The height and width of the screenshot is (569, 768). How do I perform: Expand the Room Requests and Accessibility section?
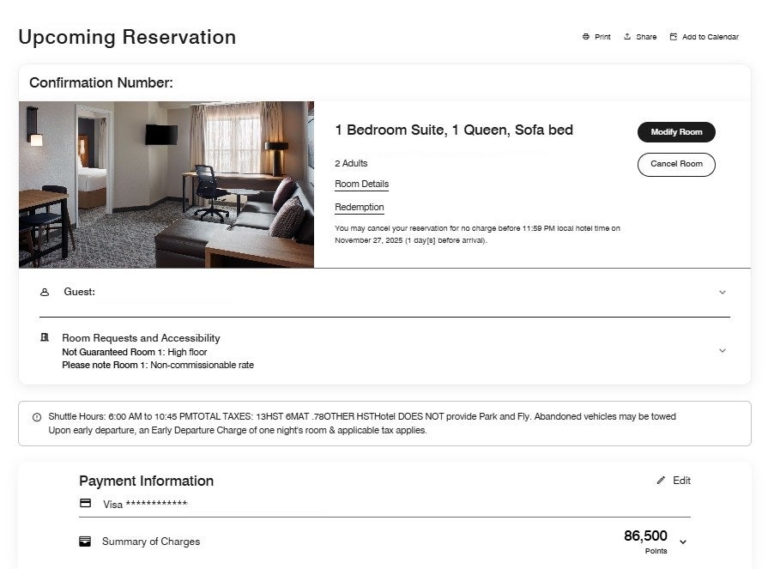723,350
